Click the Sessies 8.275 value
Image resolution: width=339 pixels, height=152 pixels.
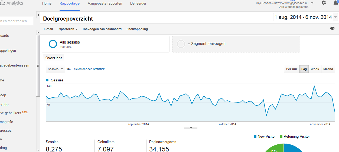click(x=54, y=149)
